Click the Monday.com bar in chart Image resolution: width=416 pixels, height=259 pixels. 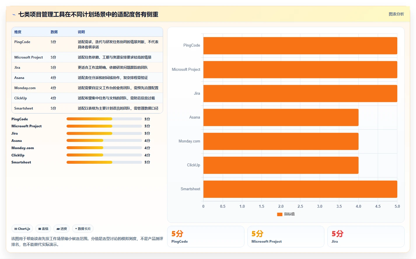click(x=281, y=141)
